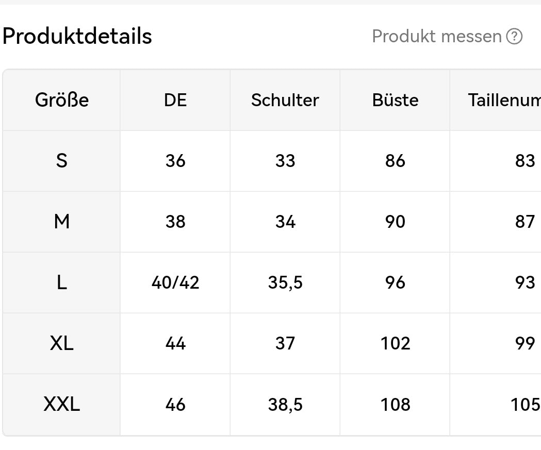The width and height of the screenshot is (541, 450).
Task: Select the XXL size row label
Action: tap(62, 405)
